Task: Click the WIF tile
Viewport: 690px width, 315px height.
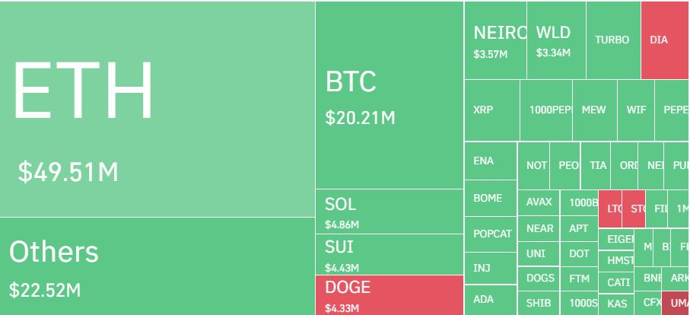Action: (x=636, y=110)
